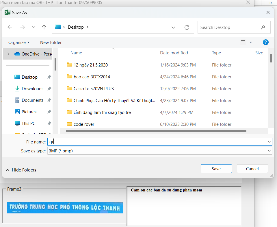
Task: Expand the File name history dropdown
Action: coord(269,142)
